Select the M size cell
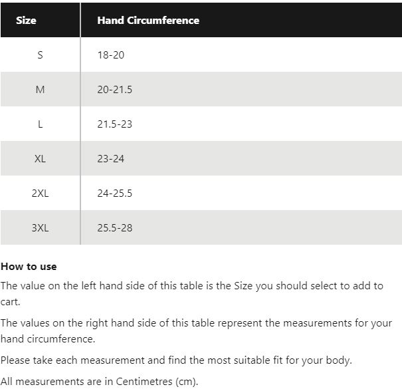Viewport: 402px width, 391px height. tap(41, 90)
